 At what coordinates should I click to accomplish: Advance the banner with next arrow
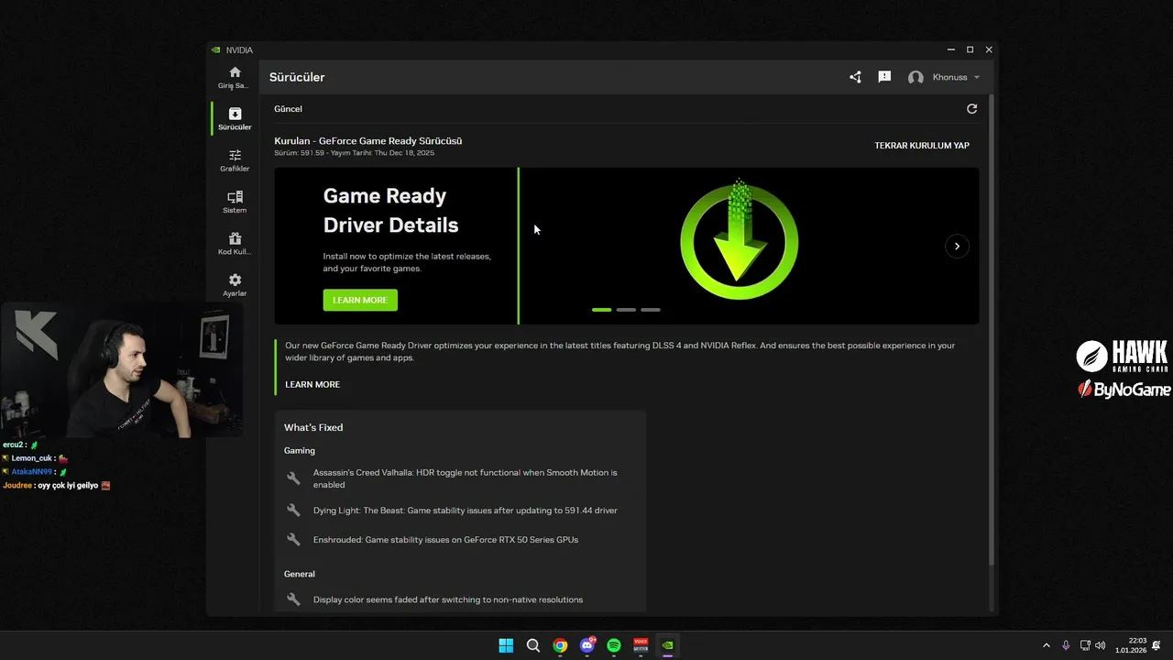coord(957,246)
